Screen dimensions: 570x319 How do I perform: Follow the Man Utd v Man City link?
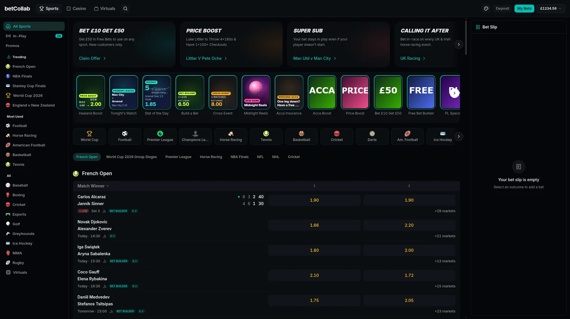pos(315,58)
